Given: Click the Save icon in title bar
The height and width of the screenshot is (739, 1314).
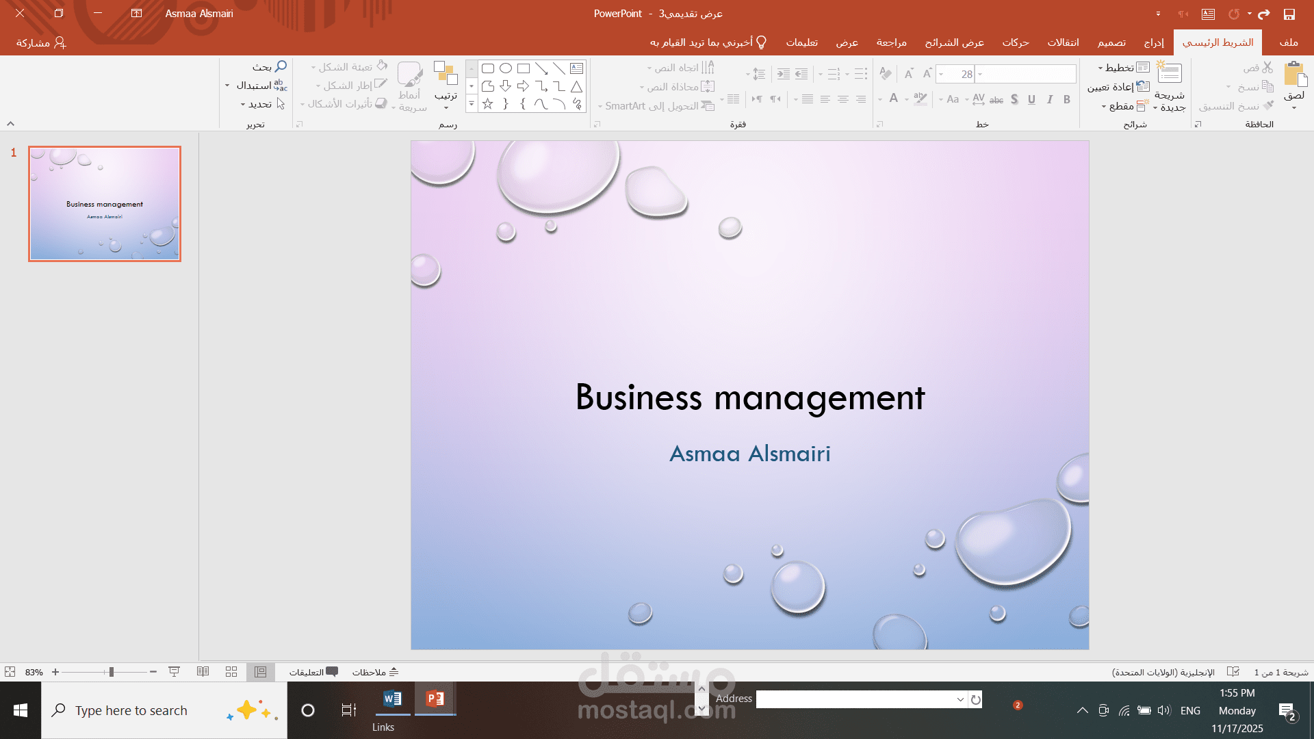Looking at the screenshot, I should [1289, 14].
